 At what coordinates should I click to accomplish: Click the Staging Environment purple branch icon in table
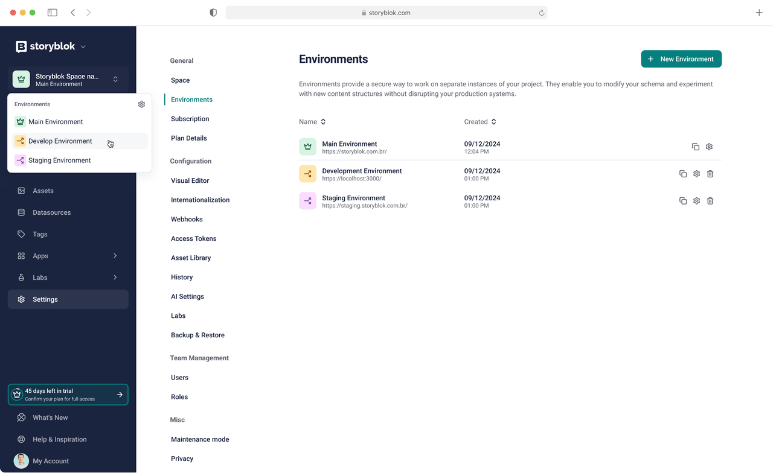tap(307, 201)
